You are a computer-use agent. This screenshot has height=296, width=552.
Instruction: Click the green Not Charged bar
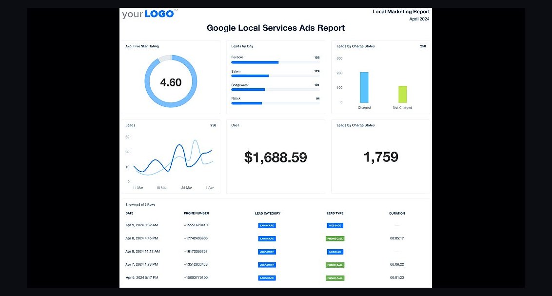pyautogui.click(x=402, y=94)
